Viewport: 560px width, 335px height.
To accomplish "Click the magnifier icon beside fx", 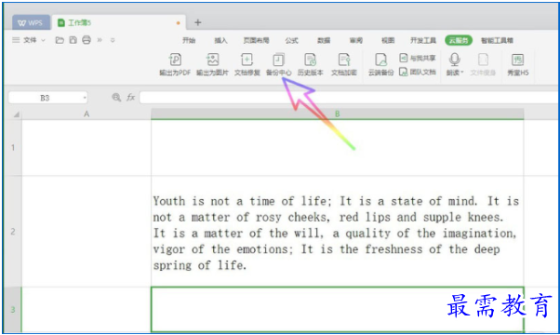I will [116, 97].
